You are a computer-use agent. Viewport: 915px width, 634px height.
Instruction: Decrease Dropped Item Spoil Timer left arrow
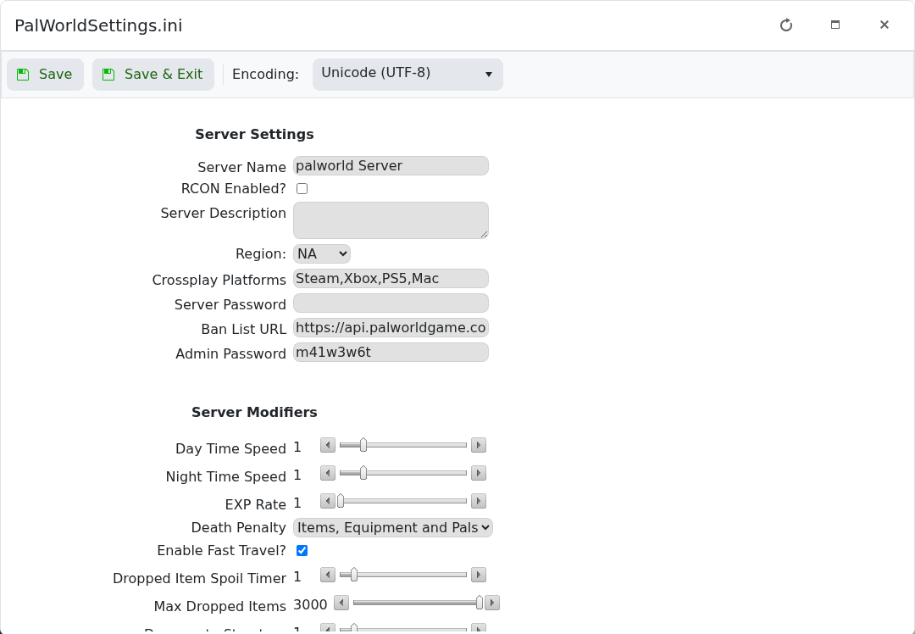328,575
